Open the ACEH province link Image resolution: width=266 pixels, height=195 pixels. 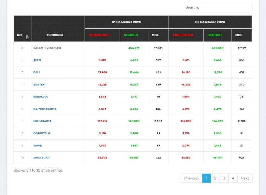(37, 60)
